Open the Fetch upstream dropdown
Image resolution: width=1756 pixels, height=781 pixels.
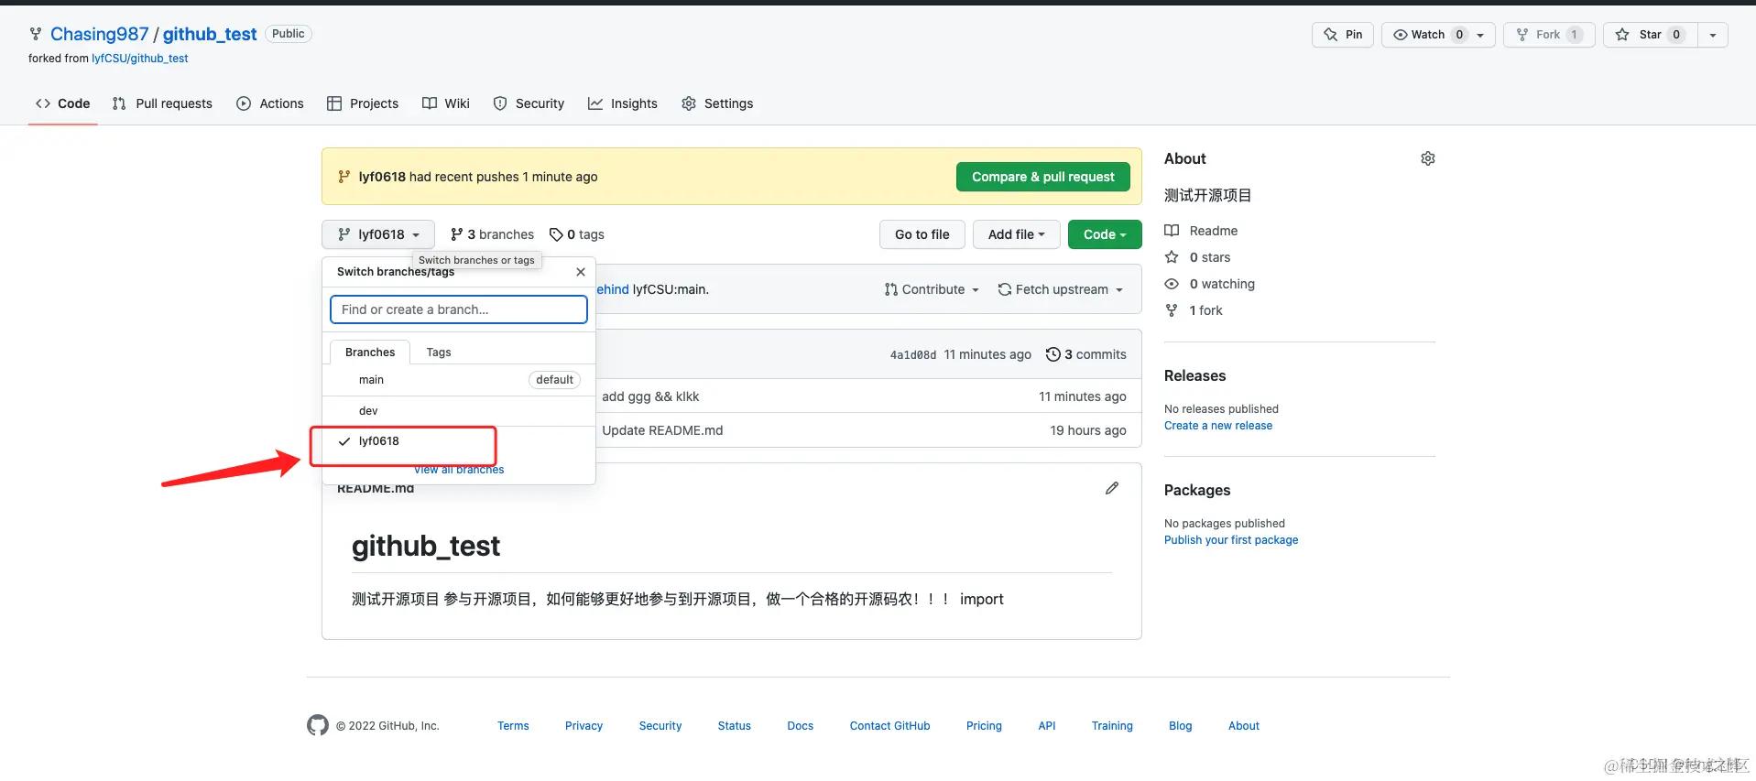[1060, 289]
